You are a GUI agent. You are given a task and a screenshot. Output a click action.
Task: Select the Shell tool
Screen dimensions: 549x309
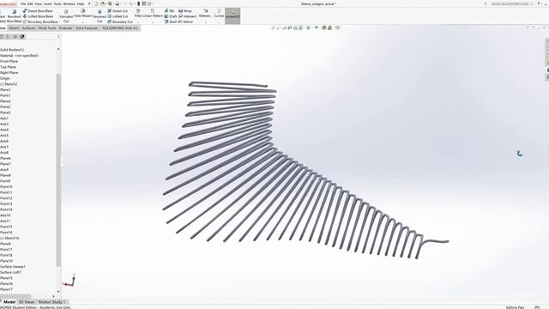[170, 21]
